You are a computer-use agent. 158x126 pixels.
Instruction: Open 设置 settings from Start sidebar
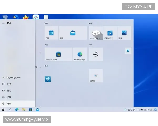click(18, 97)
